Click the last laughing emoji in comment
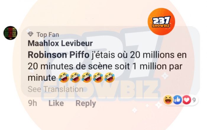The image size is (207, 130). [x=109, y=77]
